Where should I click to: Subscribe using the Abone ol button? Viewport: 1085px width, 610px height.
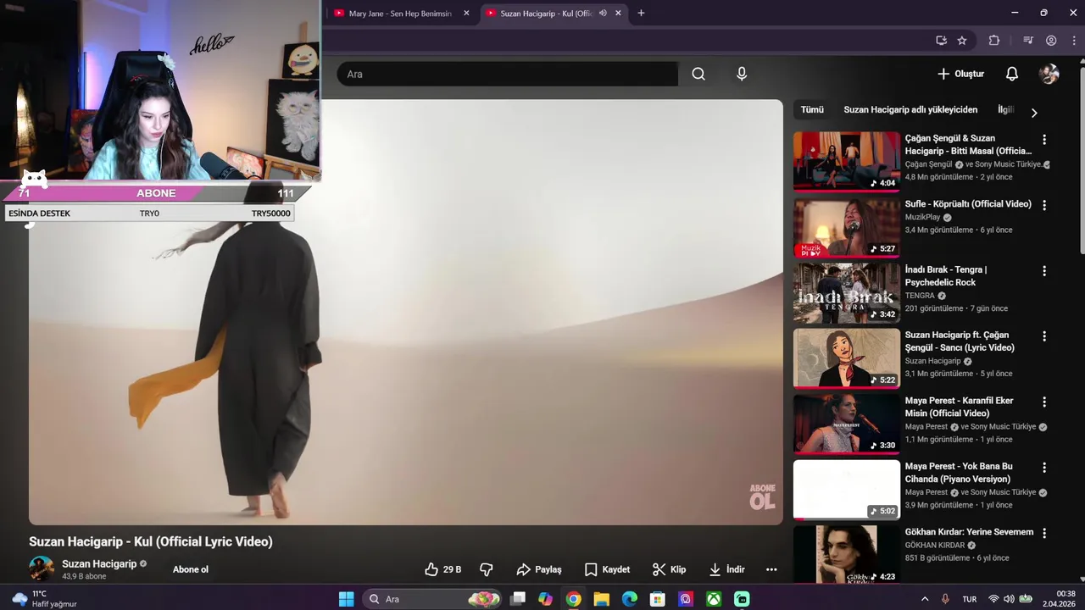[191, 569]
